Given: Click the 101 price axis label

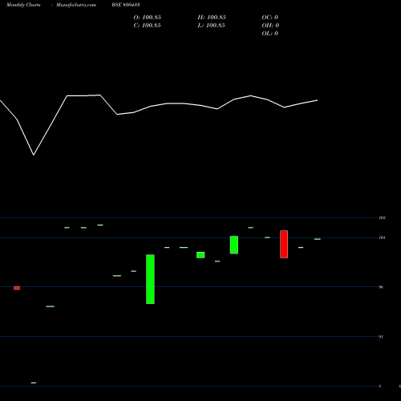Looking at the screenshot, I should (383, 237).
